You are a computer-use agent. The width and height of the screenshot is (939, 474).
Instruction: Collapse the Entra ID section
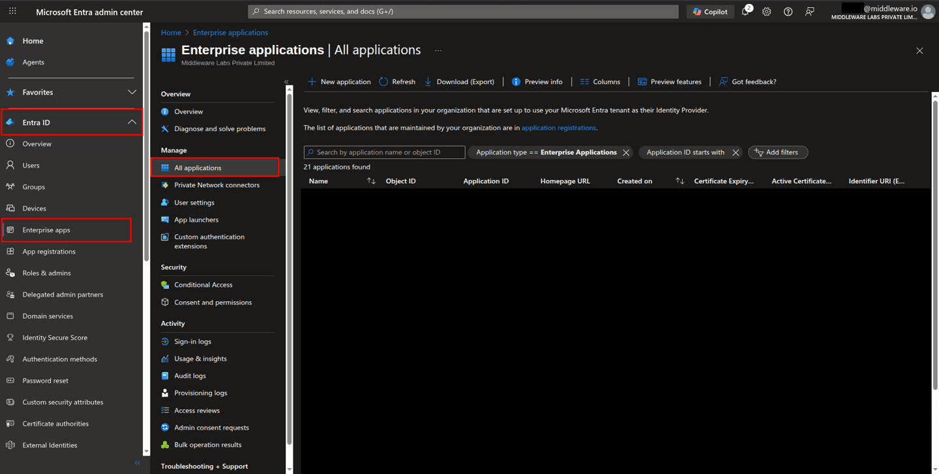click(x=131, y=121)
